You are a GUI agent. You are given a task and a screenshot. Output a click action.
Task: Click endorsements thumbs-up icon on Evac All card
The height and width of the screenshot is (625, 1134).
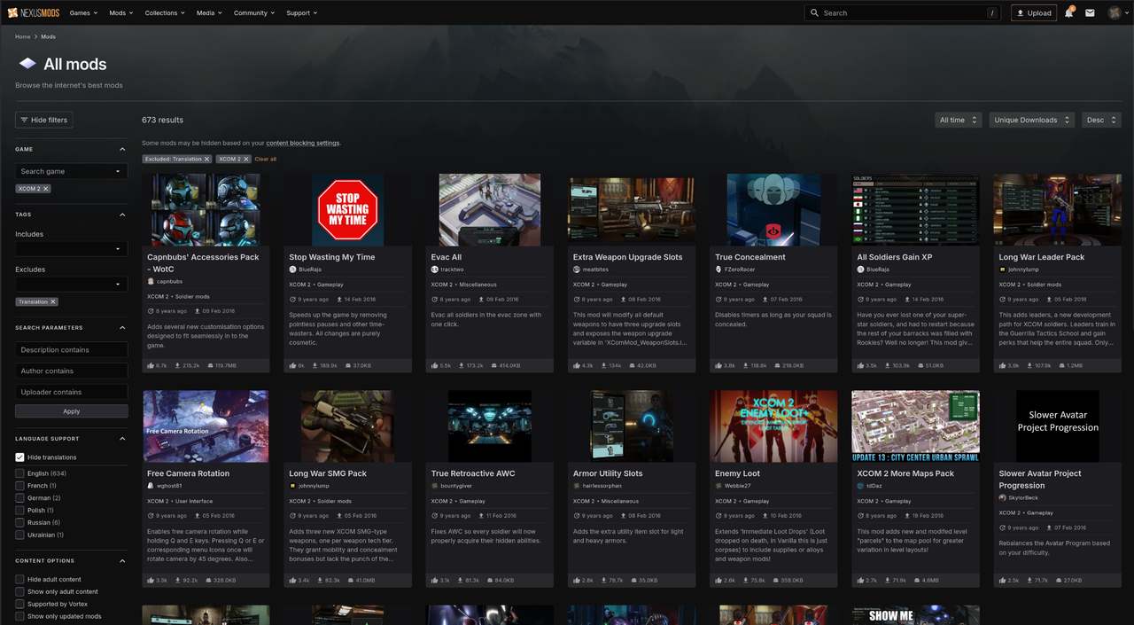tap(435, 365)
